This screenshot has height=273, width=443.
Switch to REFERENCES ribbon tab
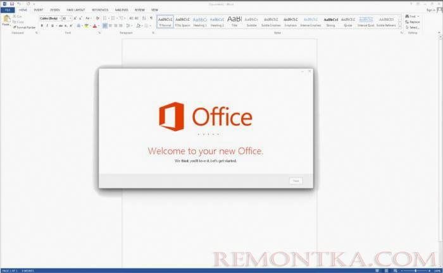click(x=100, y=10)
